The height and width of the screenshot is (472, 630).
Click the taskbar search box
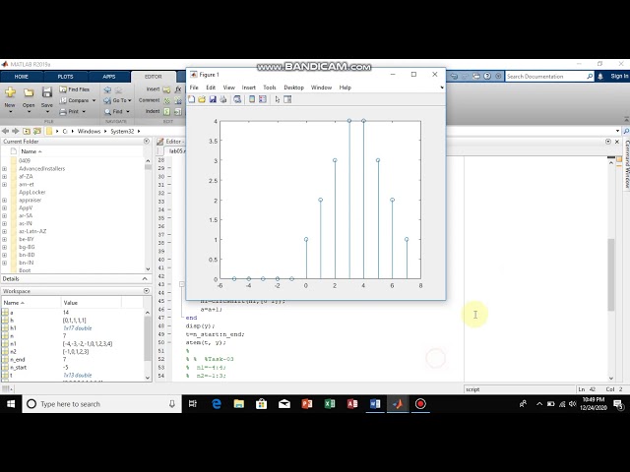[x=102, y=404]
